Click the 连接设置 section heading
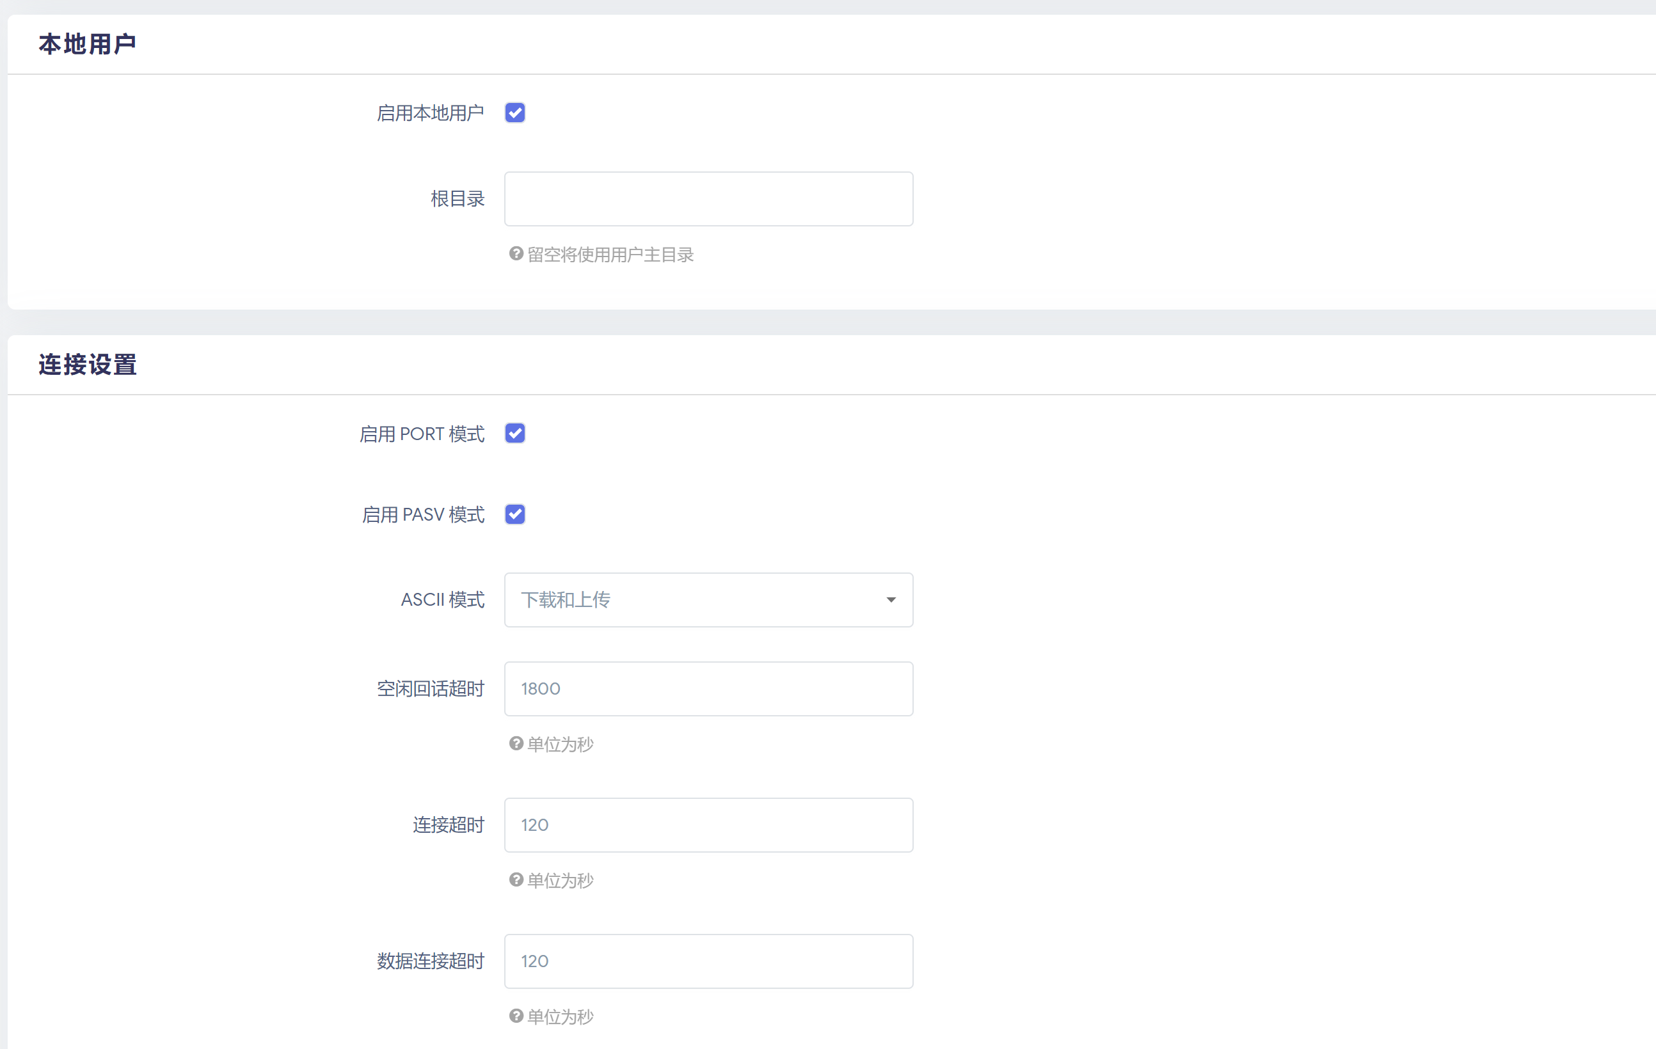 87,365
